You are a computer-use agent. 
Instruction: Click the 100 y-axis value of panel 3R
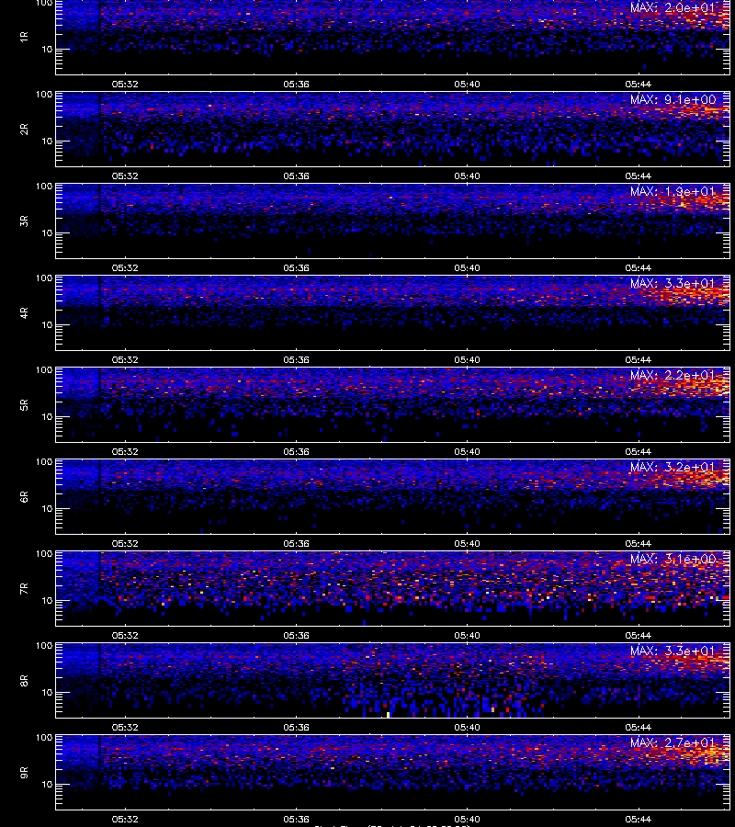44,187
